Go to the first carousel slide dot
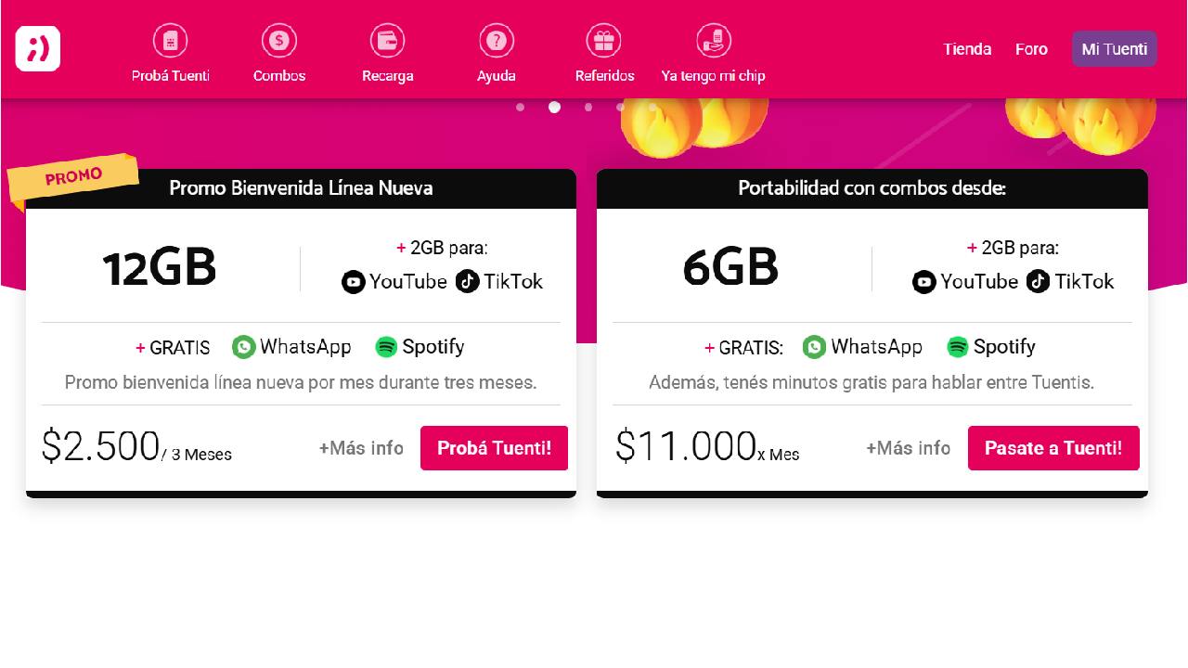The image size is (1188, 668). pyautogui.click(x=520, y=108)
